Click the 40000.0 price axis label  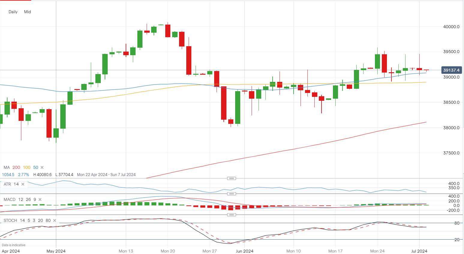coord(451,27)
